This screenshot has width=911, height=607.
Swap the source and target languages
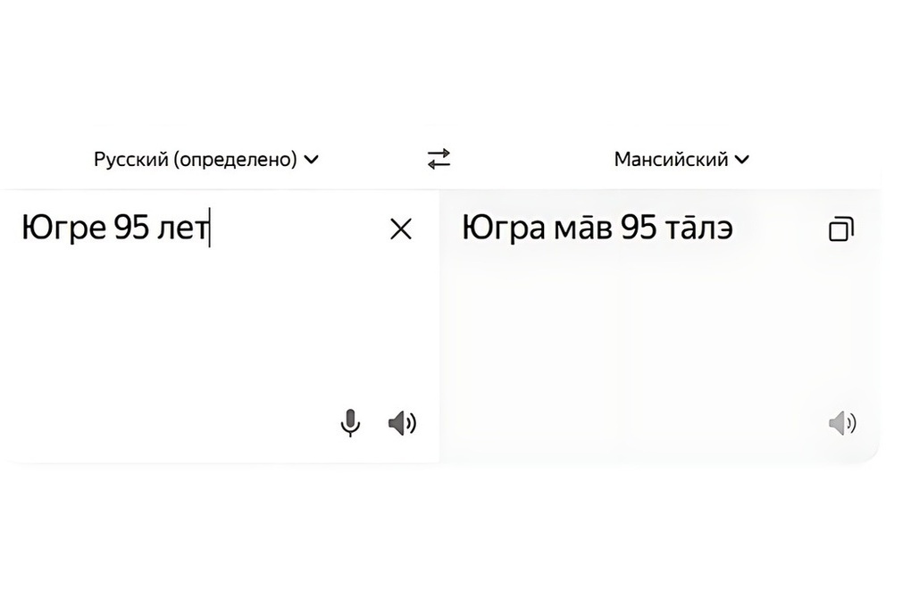[x=439, y=159]
